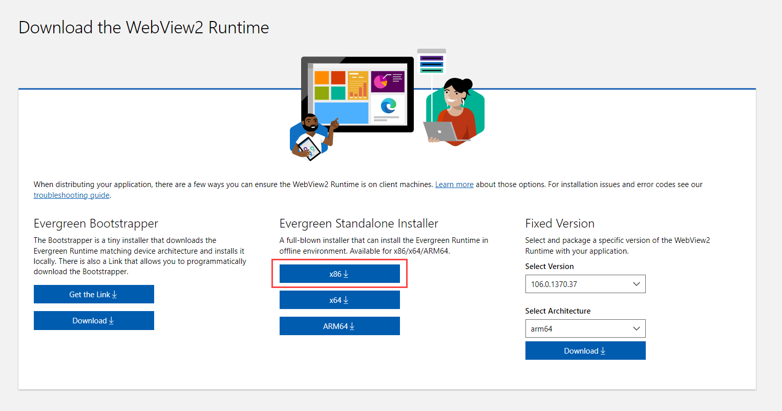
Task: Click the Evergreen Bootstrapper heading
Action: [x=96, y=224]
